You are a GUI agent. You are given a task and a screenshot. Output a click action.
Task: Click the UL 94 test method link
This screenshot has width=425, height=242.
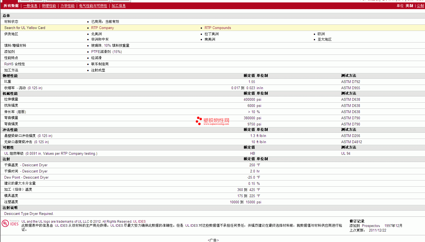(x=346, y=153)
